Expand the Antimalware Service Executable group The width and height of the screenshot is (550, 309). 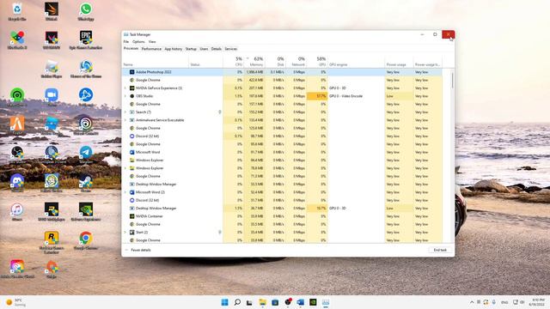[125, 120]
